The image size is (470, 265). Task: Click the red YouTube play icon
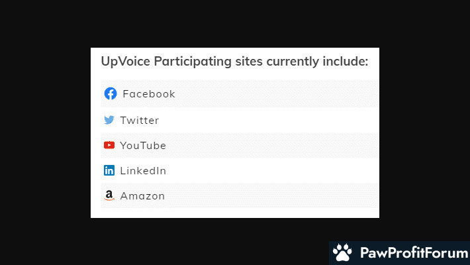[109, 145]
